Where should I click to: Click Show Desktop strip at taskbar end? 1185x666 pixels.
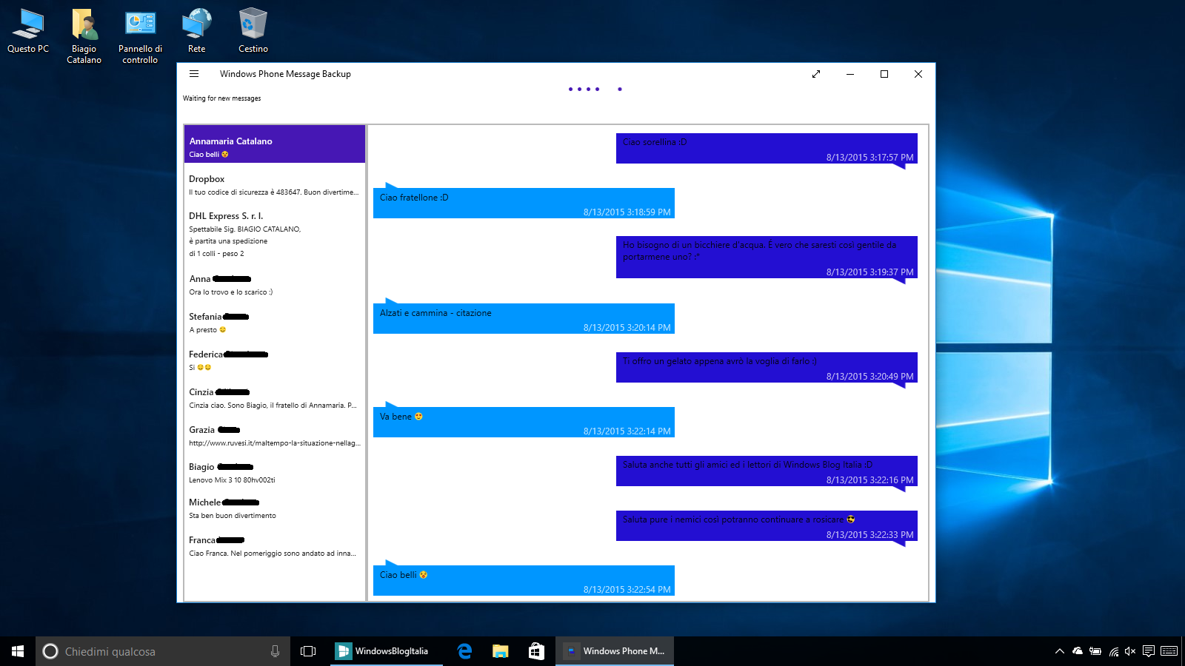pos(1183,651)
